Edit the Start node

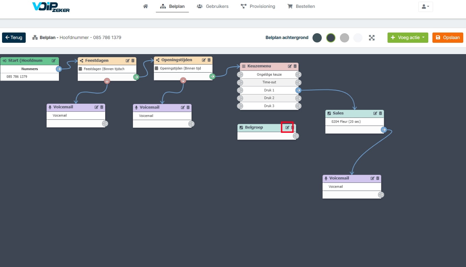pyautogui.click(x=54, y=61)
